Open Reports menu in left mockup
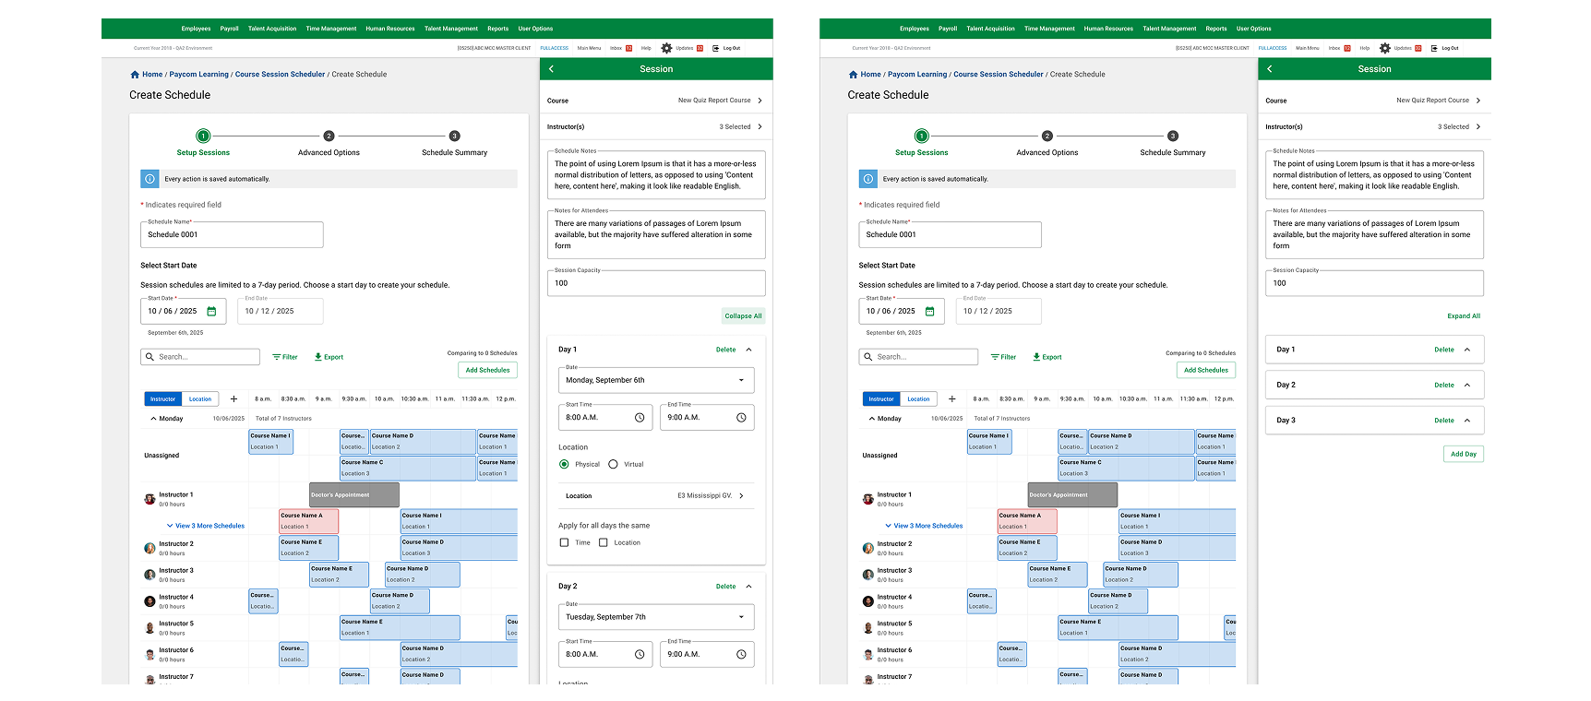 coord(498,29)
